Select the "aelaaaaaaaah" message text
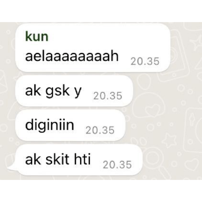 72,56
